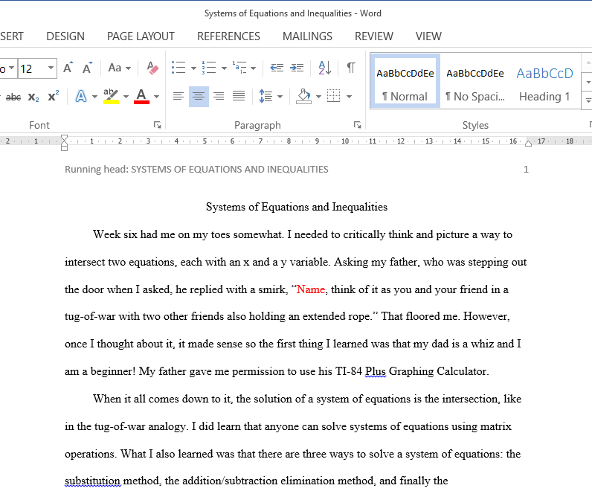Toggle Show/Hide paragraph marks
The width and height of the screenshot is (592, 494).
tap(351, 68)
